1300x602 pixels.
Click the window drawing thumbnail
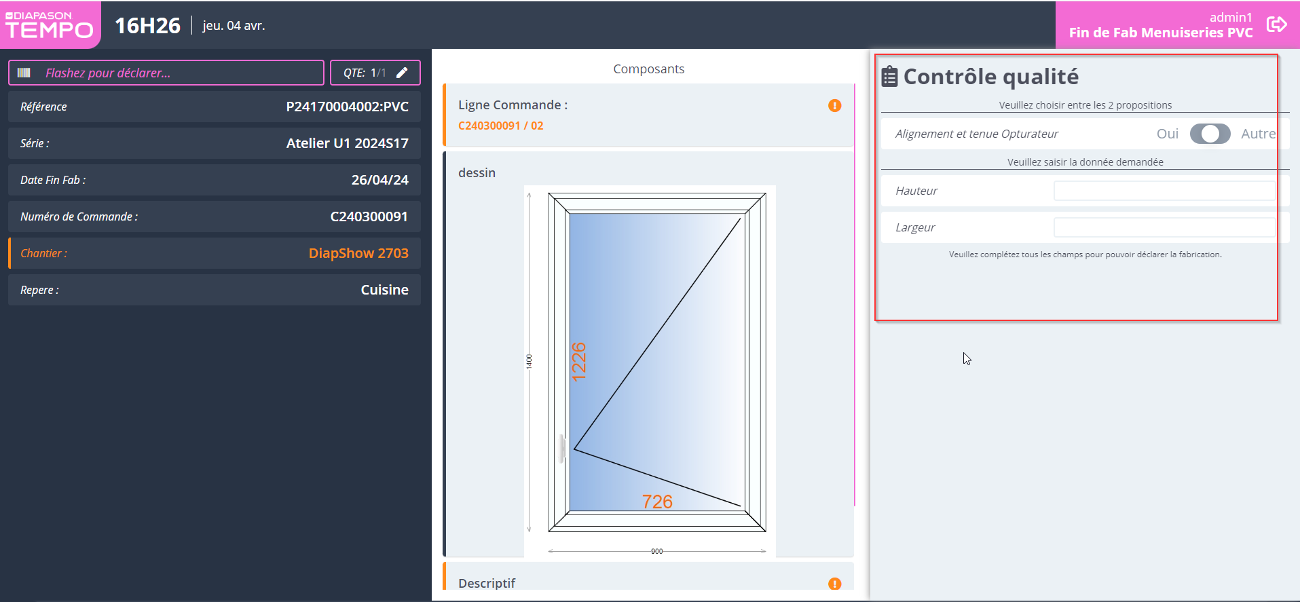[x=650, y=370]
